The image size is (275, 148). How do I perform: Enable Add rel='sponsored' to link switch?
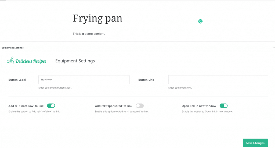pos(140,106)
